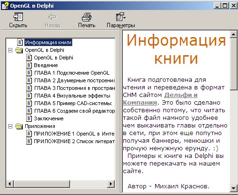Close the OpenGL в Delphi help window
Screen dimensions: 238x195
[x=234, y=6]
